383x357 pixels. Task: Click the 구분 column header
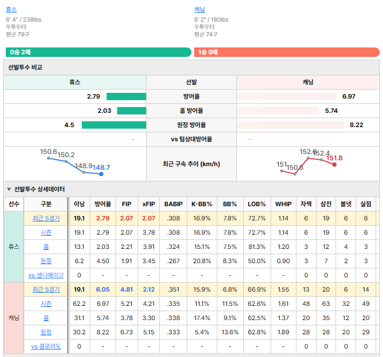[x=46, y=204]
